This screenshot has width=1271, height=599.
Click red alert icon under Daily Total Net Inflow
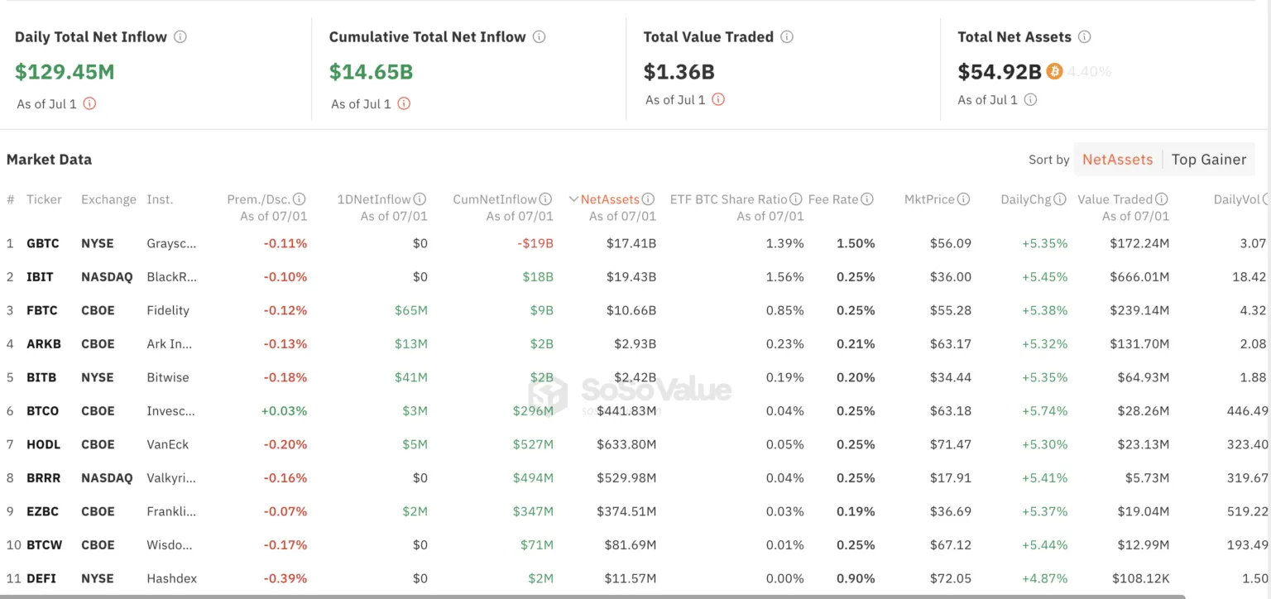[89, 104]
